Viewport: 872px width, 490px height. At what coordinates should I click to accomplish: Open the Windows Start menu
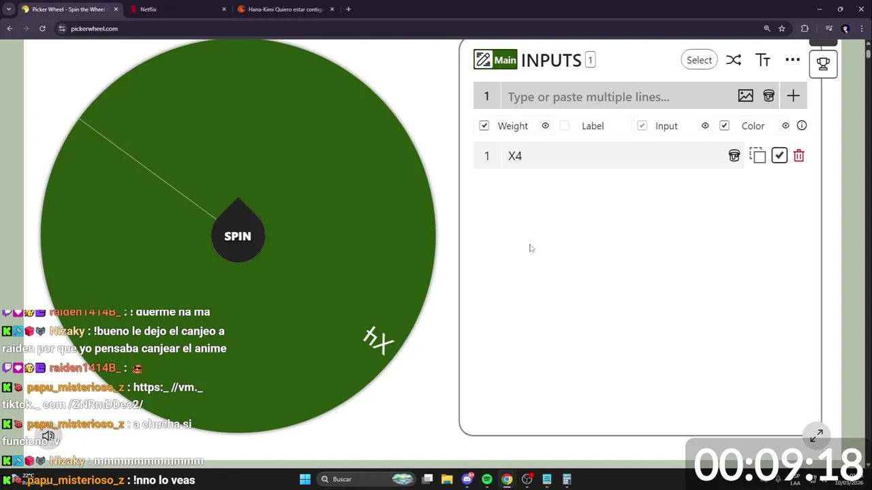click(x=305, y=479)
